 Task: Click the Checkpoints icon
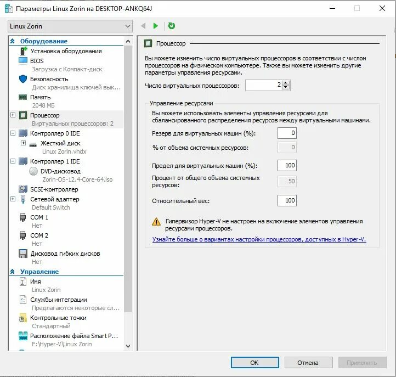22,318
